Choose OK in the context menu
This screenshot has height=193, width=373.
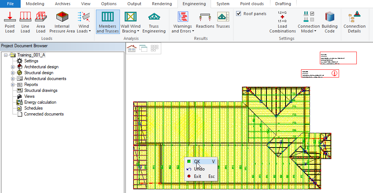tap(197, 161)
